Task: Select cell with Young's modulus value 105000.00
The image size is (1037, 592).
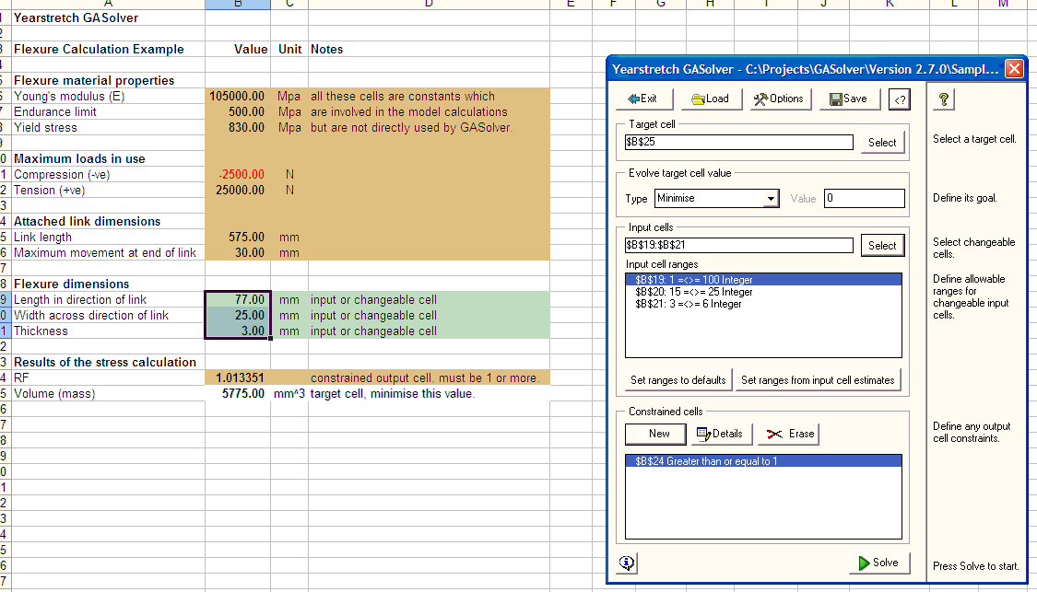Action: [238, 97]
